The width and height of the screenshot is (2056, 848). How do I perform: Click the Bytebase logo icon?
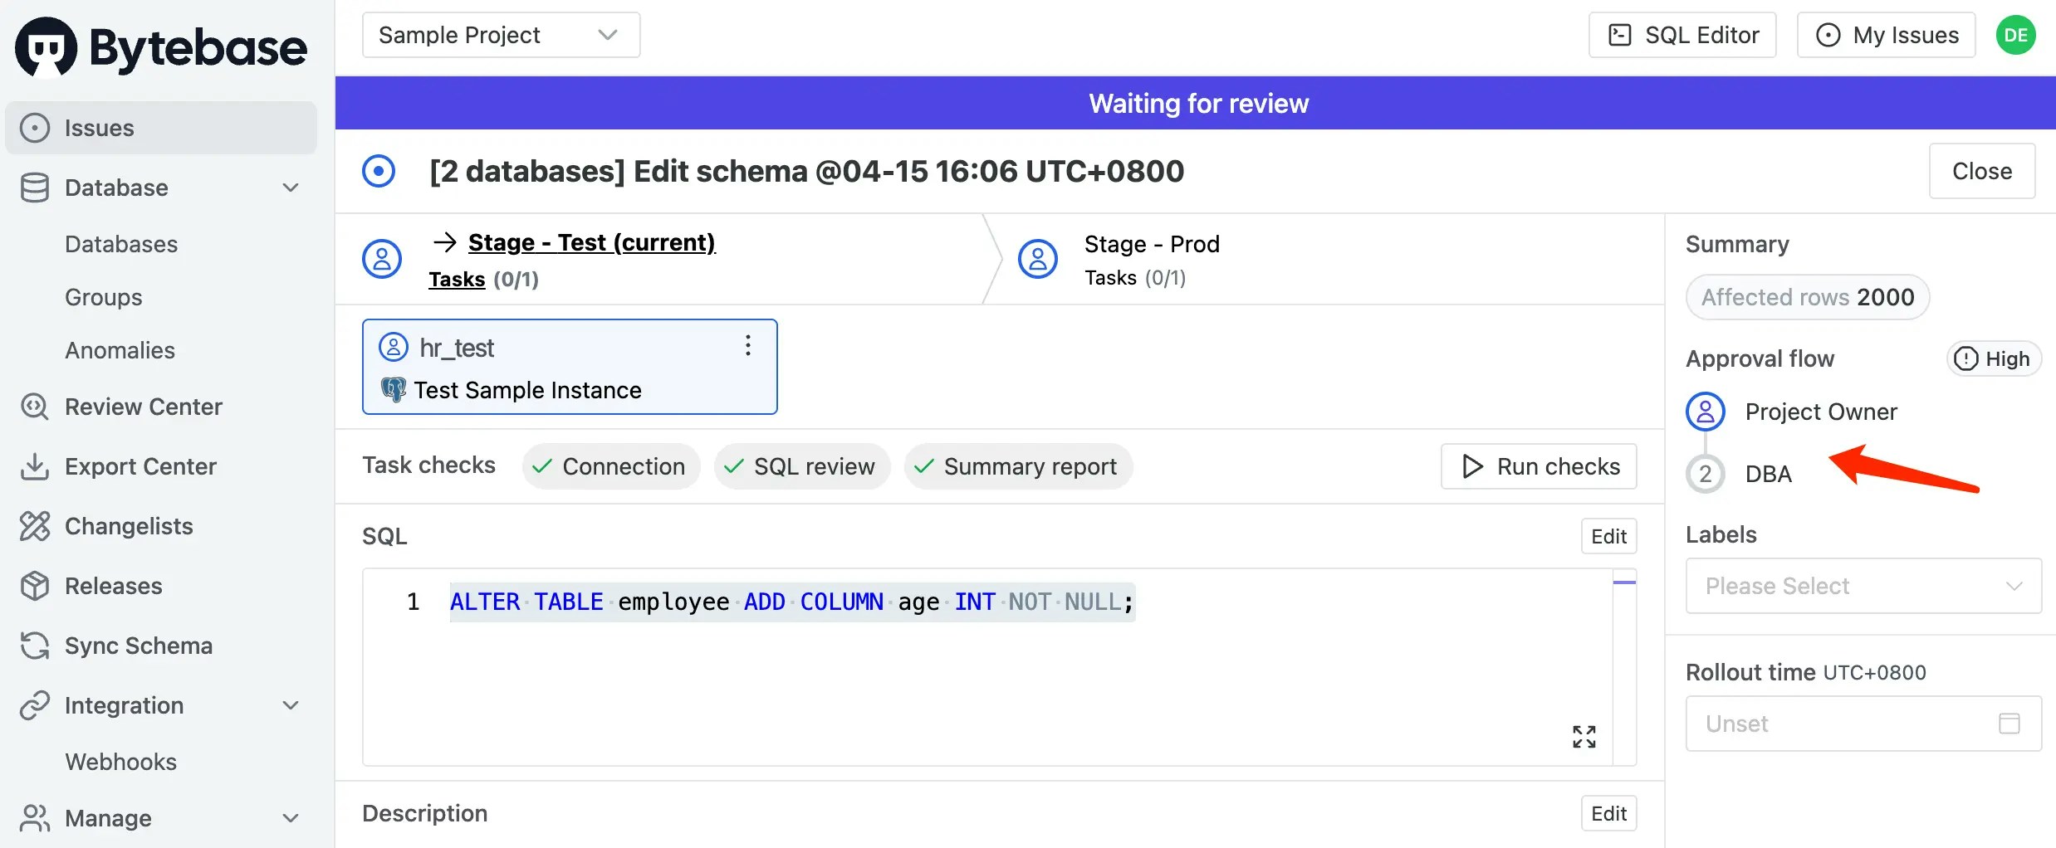(x=47, y=47)
